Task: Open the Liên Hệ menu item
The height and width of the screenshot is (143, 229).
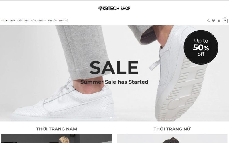Action: (x=63, y=21)
